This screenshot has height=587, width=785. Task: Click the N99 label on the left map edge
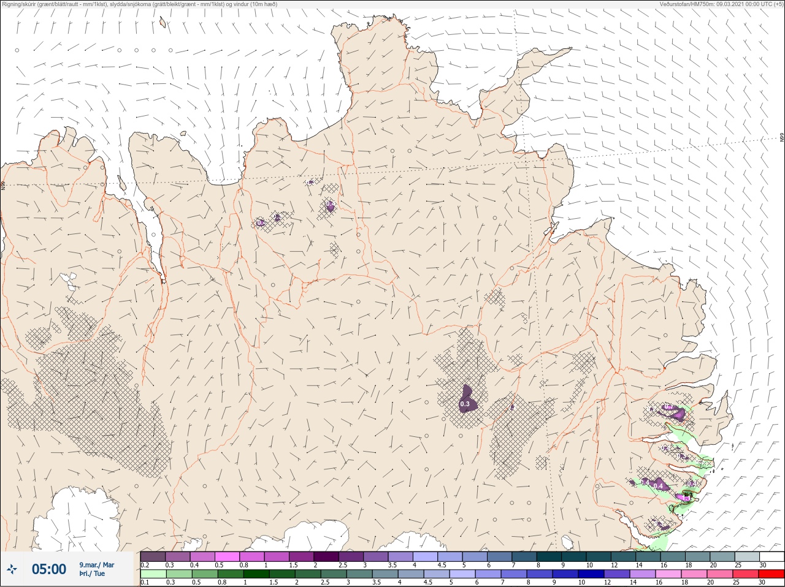[3, 184]
